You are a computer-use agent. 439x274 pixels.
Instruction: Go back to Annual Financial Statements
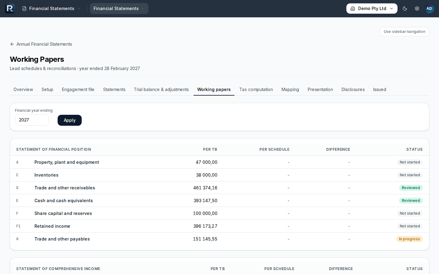coord(41,44)
